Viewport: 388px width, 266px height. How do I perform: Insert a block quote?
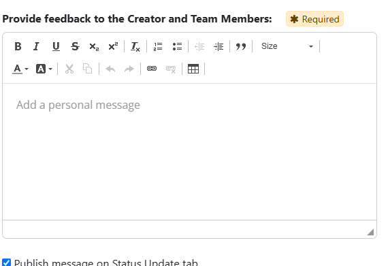click(x=241, y=46)
